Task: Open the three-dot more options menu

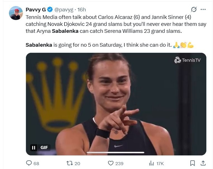Action: 203,10
